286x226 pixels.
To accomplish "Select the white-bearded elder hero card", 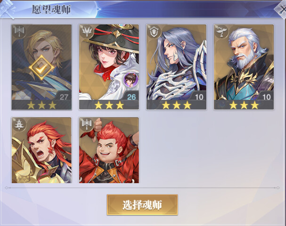I will 244,67.
